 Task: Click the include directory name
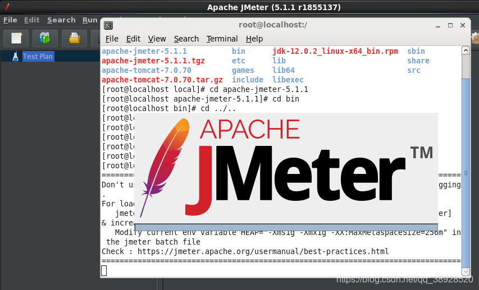[x=248, y=80]
